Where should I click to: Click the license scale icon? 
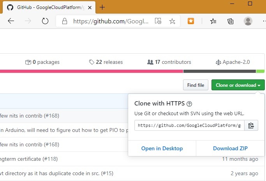point(218,62)
